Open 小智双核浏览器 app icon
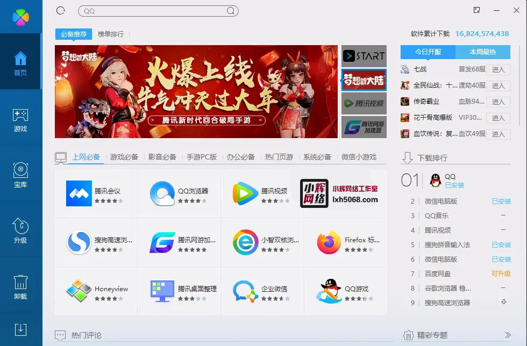Viewport: 527px width, 346px height. [245, 242]
